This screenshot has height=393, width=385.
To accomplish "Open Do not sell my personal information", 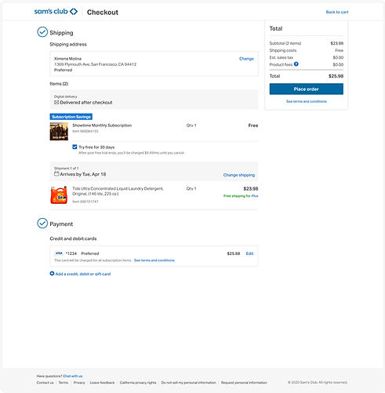I will 188,383.
